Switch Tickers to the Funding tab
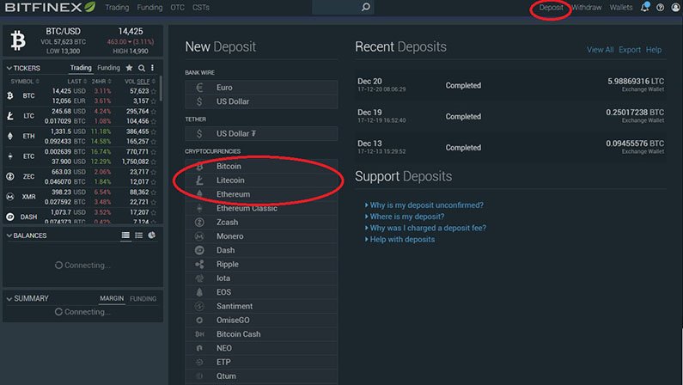Image resolution: width=683 pixels, height=385 pixels. (x=108, y=68)
